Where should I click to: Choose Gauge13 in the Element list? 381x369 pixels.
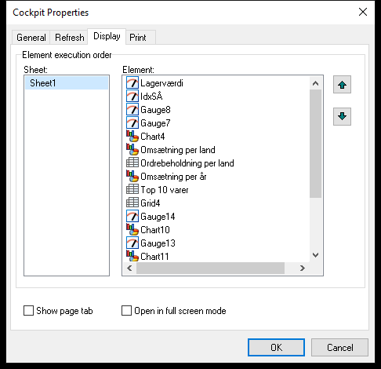158,243
